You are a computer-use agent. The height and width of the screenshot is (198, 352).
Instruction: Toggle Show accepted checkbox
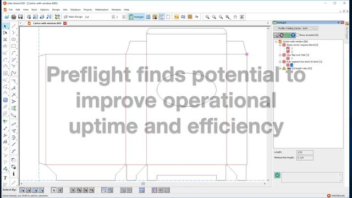point(298,35)
